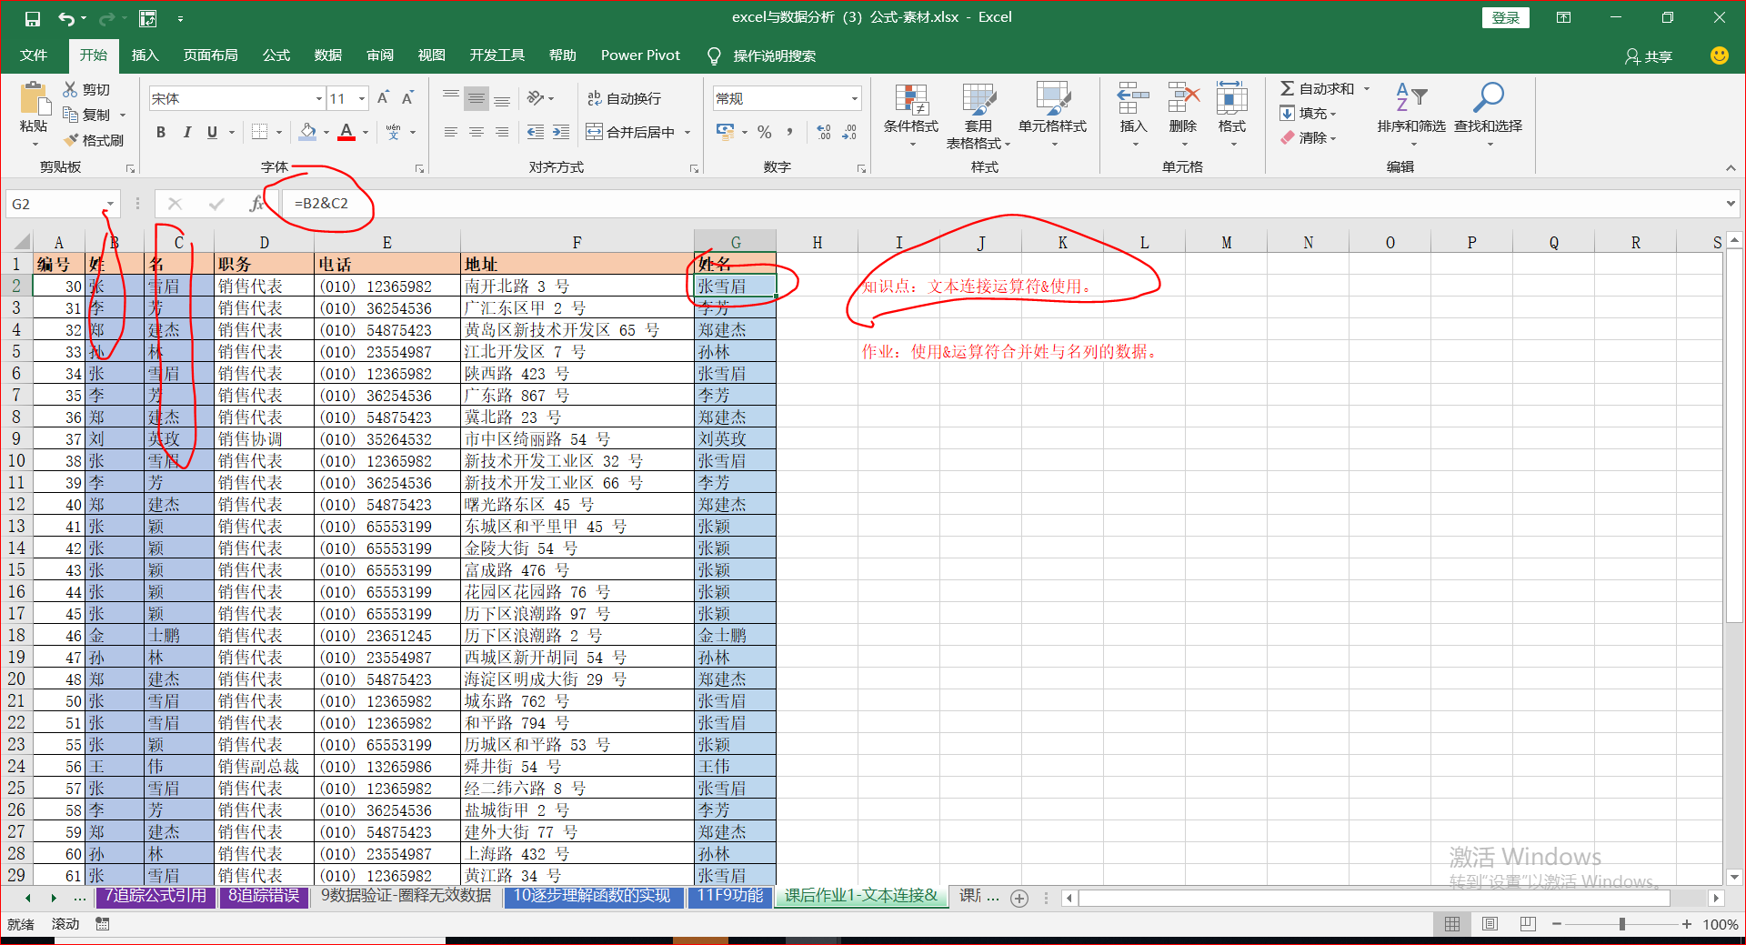Toggle wrap text in cells

click(624, 98)
